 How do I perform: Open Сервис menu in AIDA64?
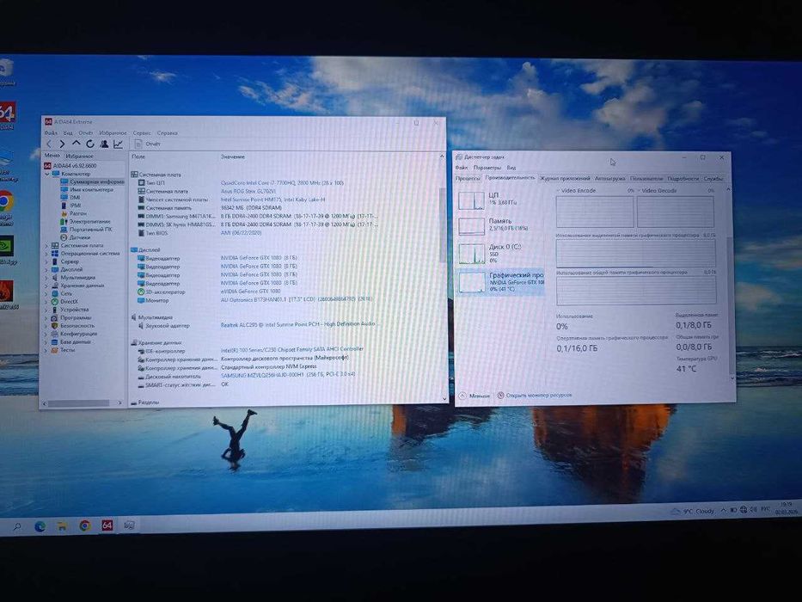click(142, 133)
